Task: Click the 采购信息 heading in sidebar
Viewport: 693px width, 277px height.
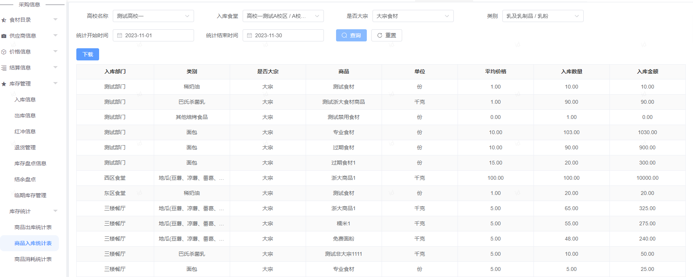Action: pyautogui.click(x=29, y=5)
